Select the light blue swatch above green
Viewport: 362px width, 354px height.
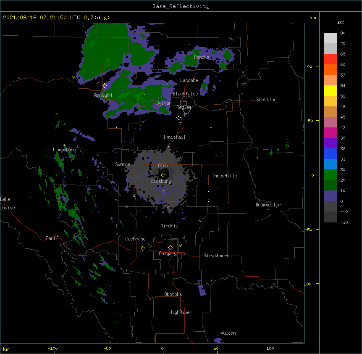click(330, 164)
